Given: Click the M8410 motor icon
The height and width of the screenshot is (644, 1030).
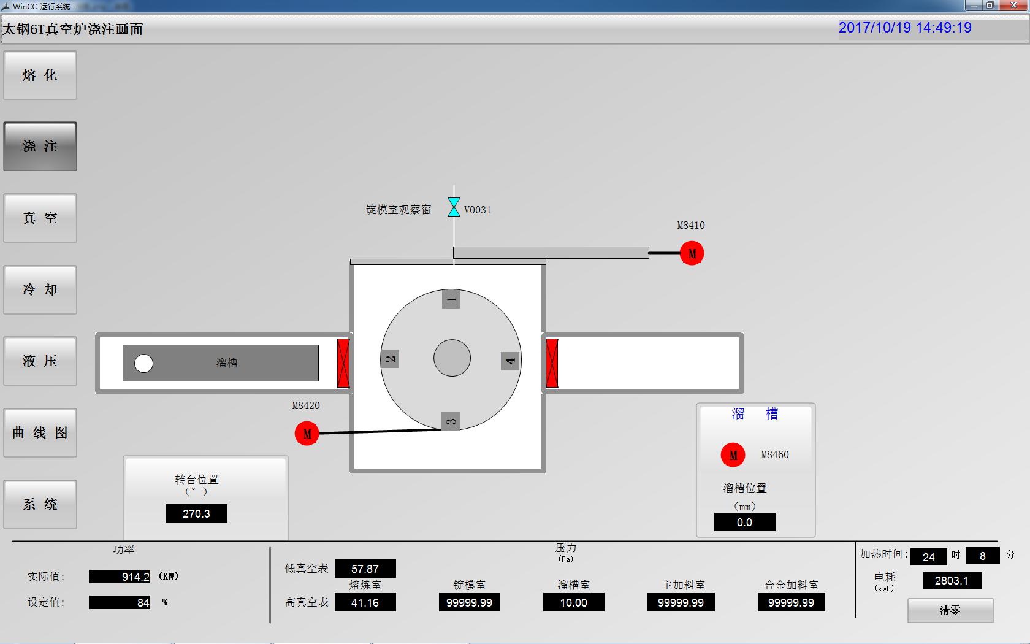Looking at the screenshot, I should [692, 253].
